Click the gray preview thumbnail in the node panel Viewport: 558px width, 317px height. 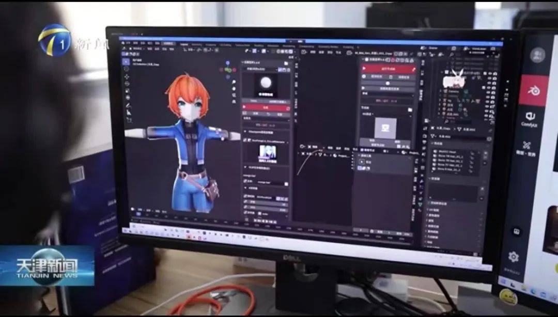[385, 129]
